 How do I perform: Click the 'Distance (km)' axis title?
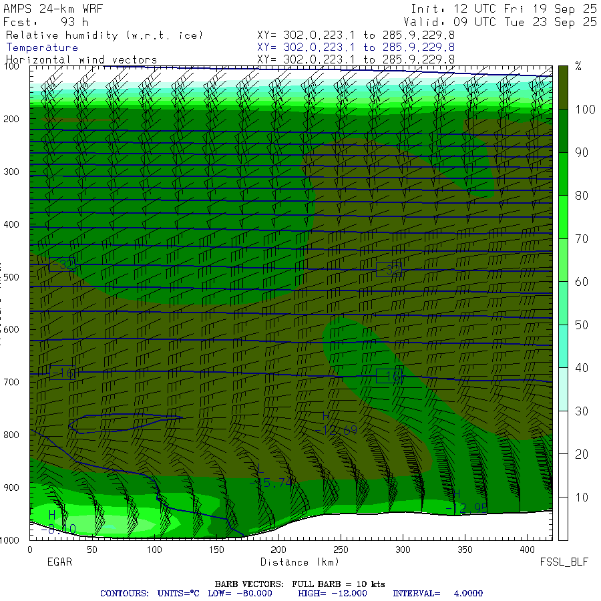(299, 562)
